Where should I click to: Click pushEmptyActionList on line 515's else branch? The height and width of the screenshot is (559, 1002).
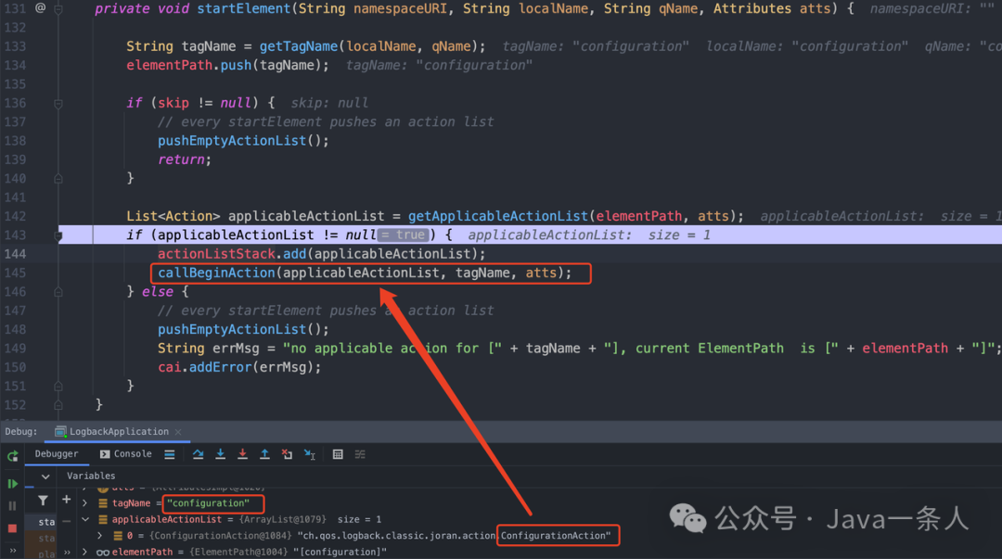(x=232, y=330)
